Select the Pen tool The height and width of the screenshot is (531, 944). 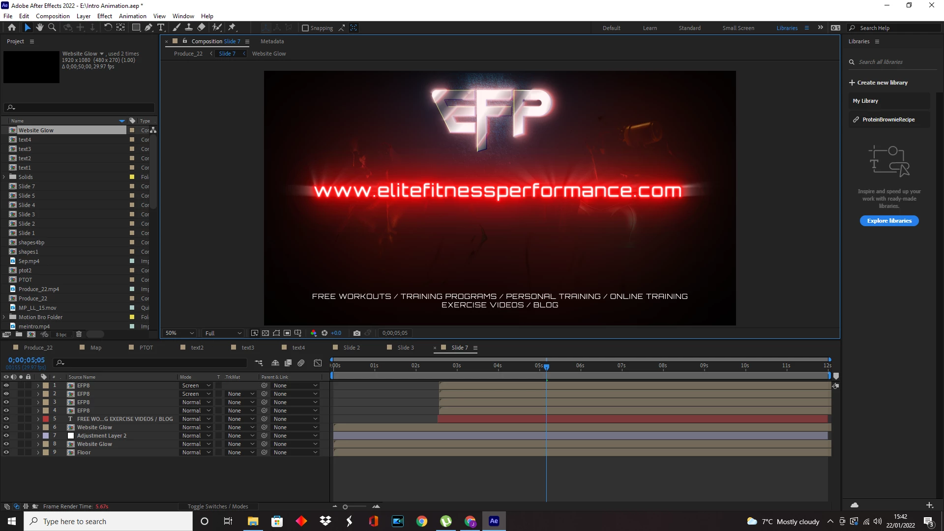148,28
